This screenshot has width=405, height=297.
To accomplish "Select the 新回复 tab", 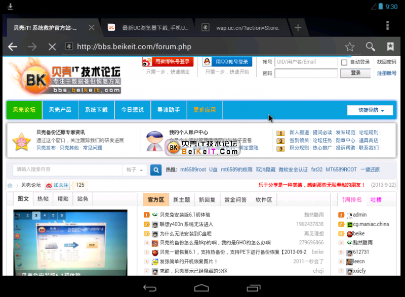I will pos(207,200).
